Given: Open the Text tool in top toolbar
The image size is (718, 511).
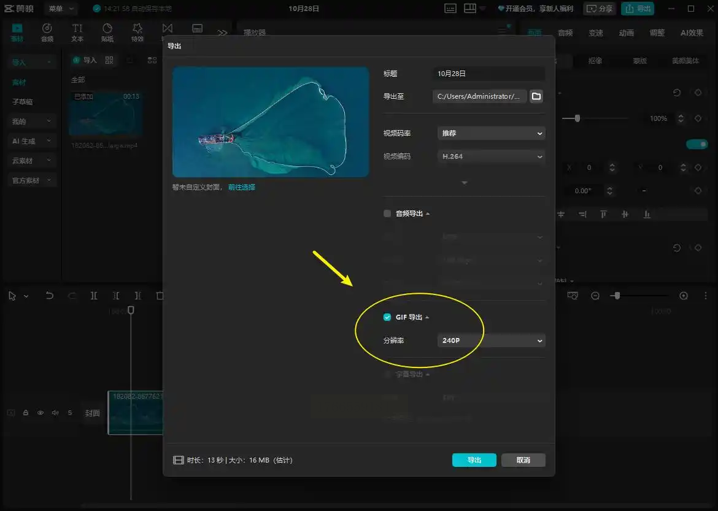Looking at the screenshot, I should pyautogui.click(x=77, y=33).
